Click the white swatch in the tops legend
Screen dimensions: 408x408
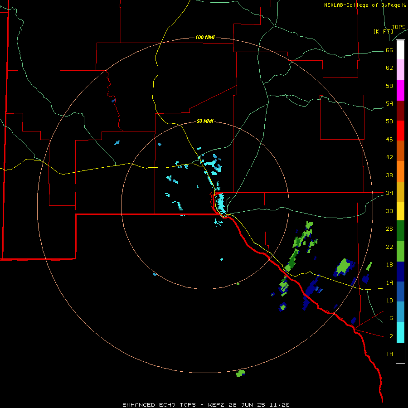[x=400, y=50]
